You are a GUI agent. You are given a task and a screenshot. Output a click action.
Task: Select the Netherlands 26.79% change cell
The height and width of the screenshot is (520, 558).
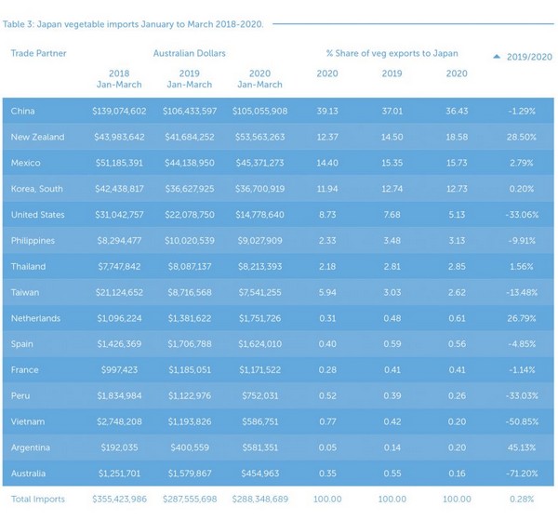pyautogui.click(x=523, y=318)
